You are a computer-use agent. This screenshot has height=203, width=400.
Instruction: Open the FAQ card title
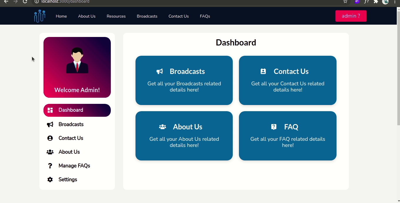coord(291,127)
